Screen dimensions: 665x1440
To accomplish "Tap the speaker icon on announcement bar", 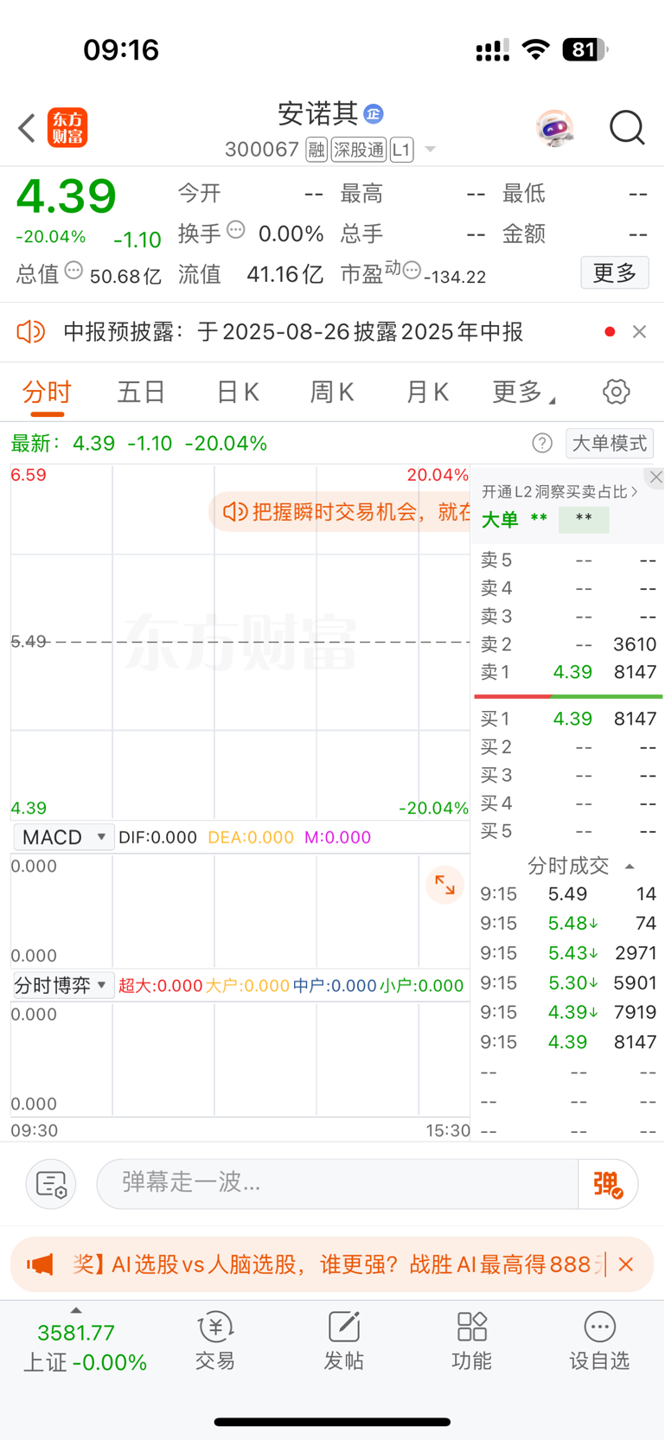I will [31, 331].
